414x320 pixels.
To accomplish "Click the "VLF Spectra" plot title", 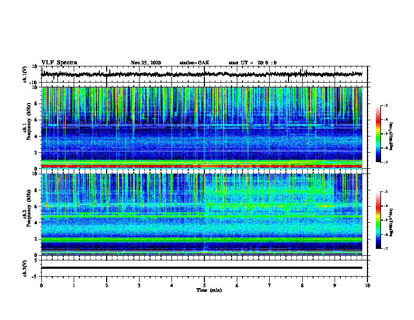I will [59, 63].
